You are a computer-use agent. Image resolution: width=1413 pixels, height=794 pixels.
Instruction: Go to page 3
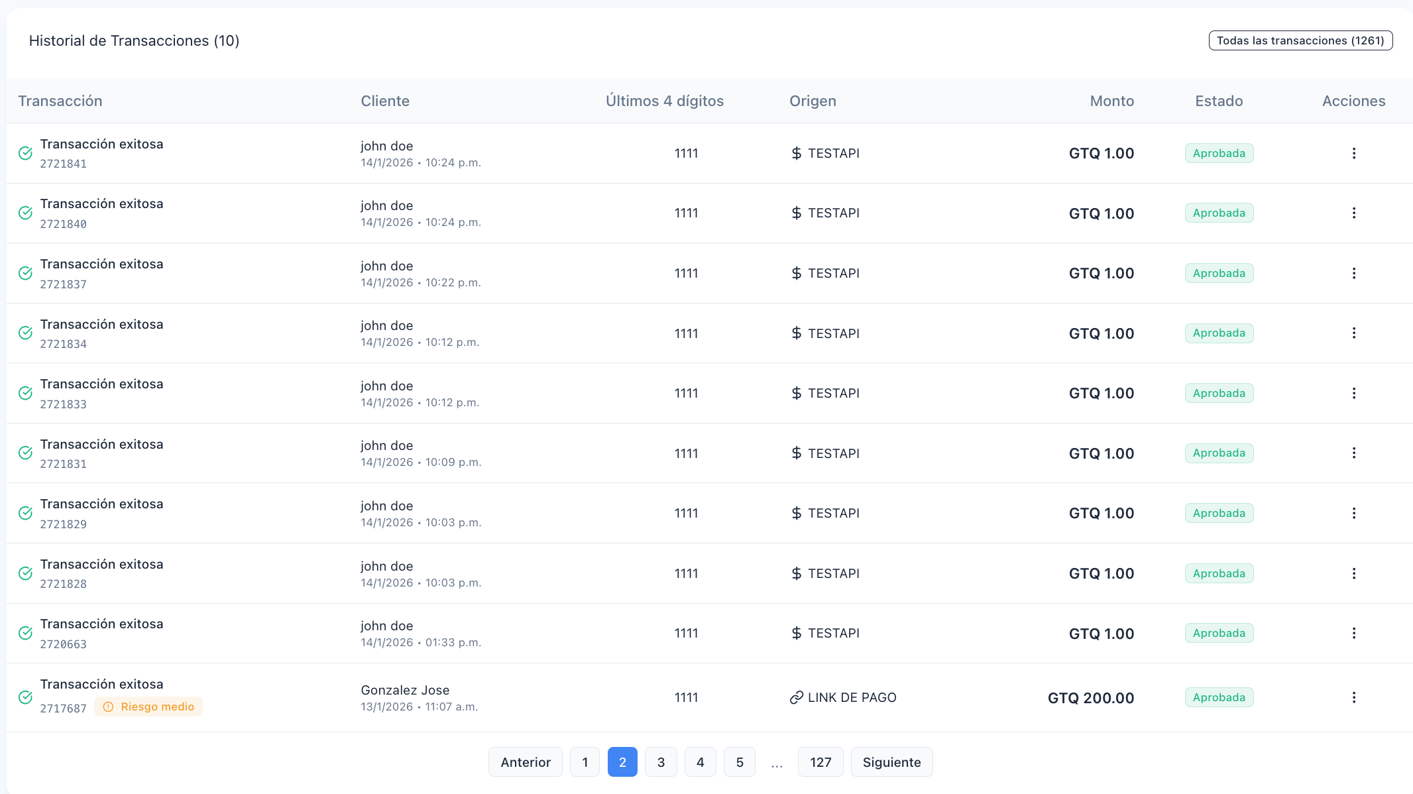coord(661,762)
